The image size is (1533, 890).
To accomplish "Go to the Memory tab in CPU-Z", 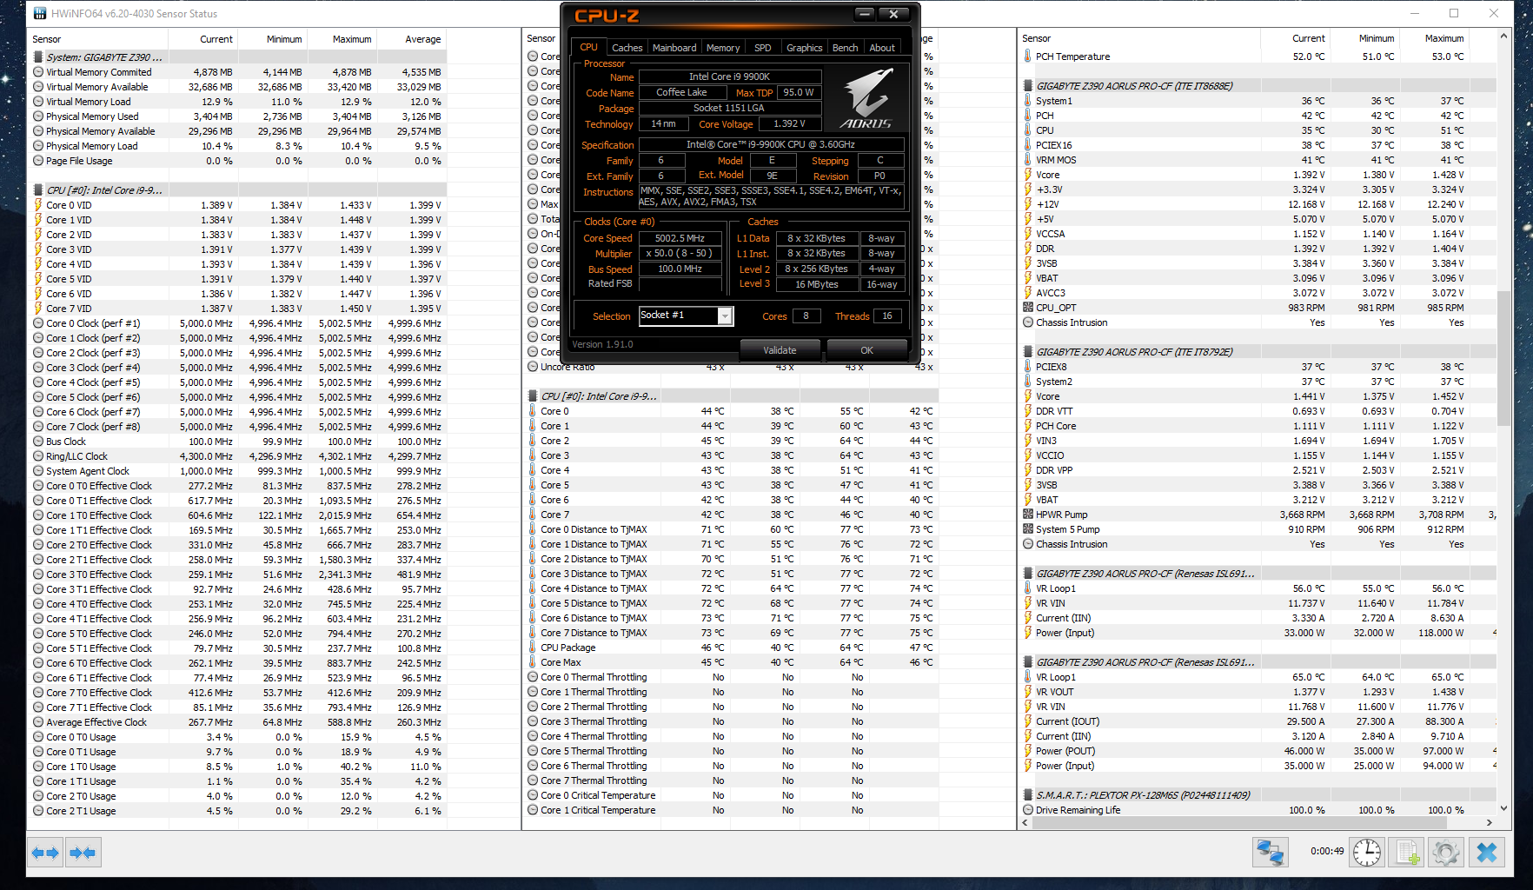I will 723,48.
